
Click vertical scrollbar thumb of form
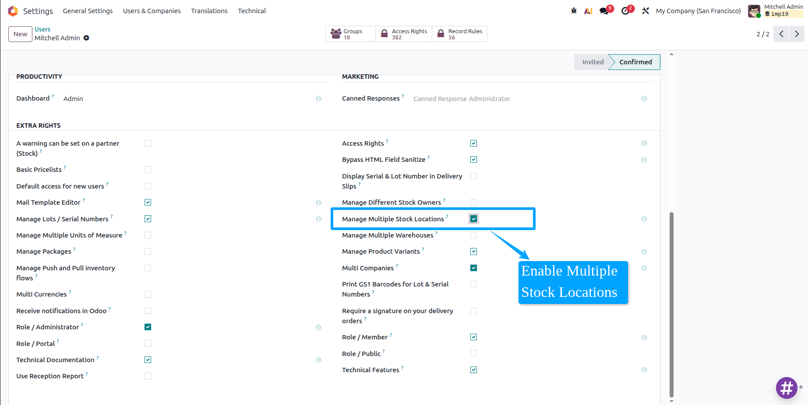[x=671, y=304]
